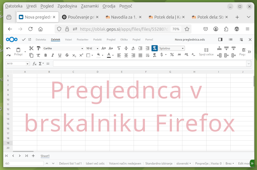This screenshot has width=257, height=170.
Task: Apply subscript formatting
Action: (x=74, y=55)
